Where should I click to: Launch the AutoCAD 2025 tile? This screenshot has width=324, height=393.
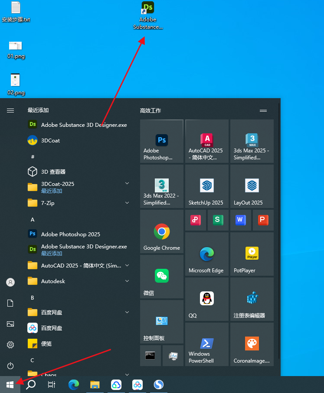click(207, 141)
